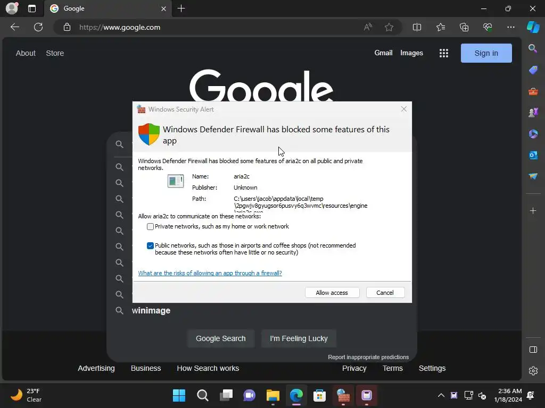Open Edge Settings and more menu
The height and width of the screenshot is (408, 545).
tap(510, 27)
